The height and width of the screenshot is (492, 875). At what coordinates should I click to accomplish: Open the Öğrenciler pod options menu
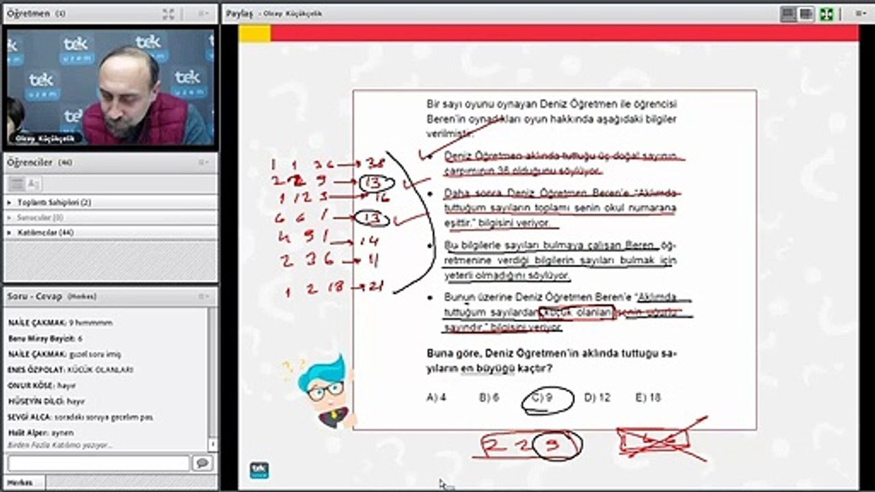(x=204, y=162)
